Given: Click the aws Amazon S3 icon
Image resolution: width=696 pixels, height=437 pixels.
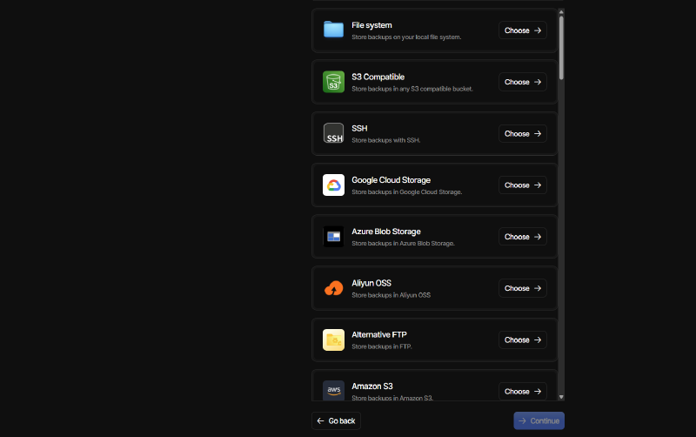Looking at the screenshot, I should point(333,390).
